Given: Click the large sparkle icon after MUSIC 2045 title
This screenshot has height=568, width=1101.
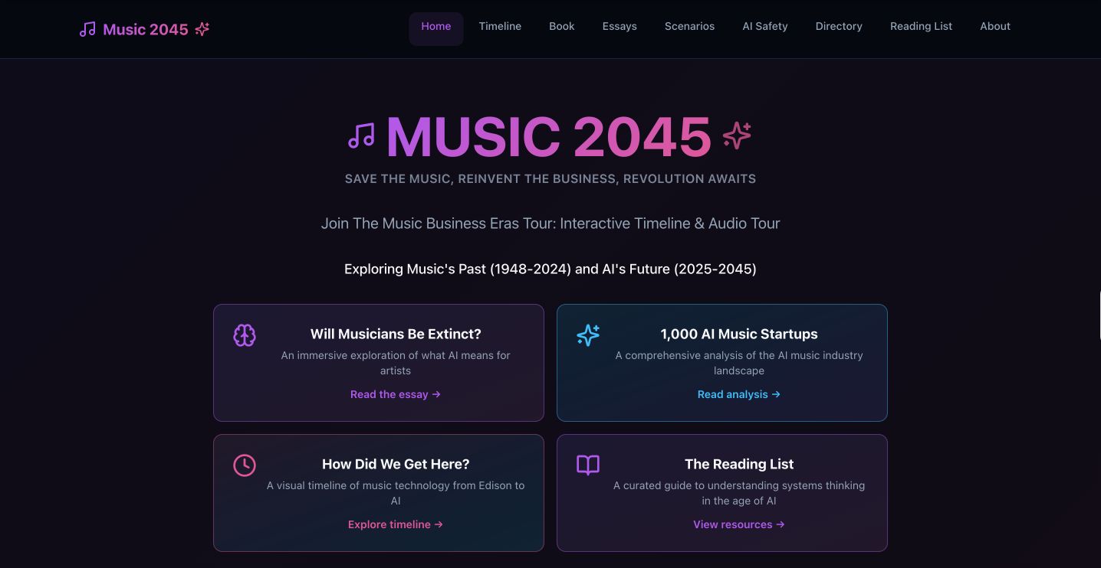Looking at the screenshot, I should 737,135.
